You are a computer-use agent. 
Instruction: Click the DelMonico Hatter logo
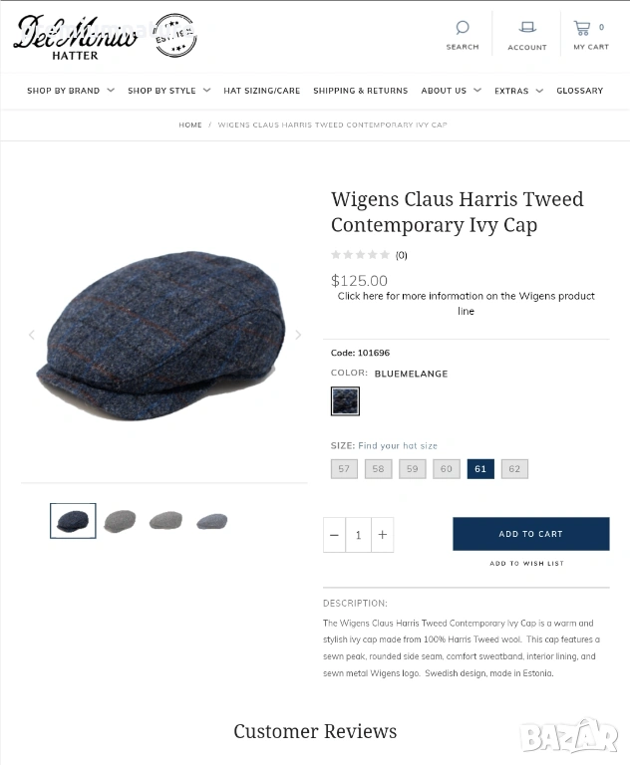pyautogui.click(x=106, y=37)
